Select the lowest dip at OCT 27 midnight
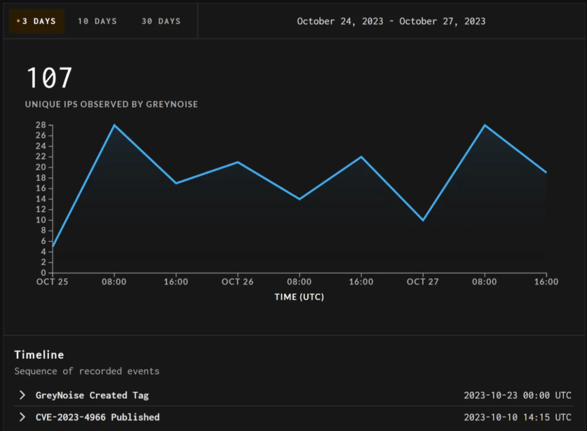The height and width of the screenshot is (431, 587). coord(423,220)
